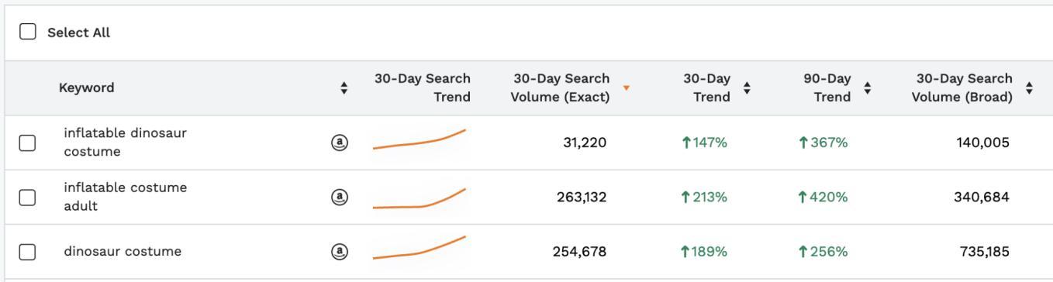Tick the dinosaur costume checkbox

click(27, 251)
